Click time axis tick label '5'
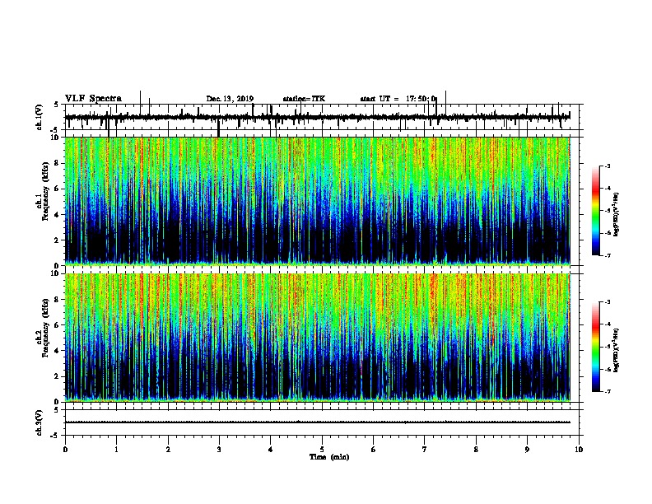652x504 pixels. (322, 450)
